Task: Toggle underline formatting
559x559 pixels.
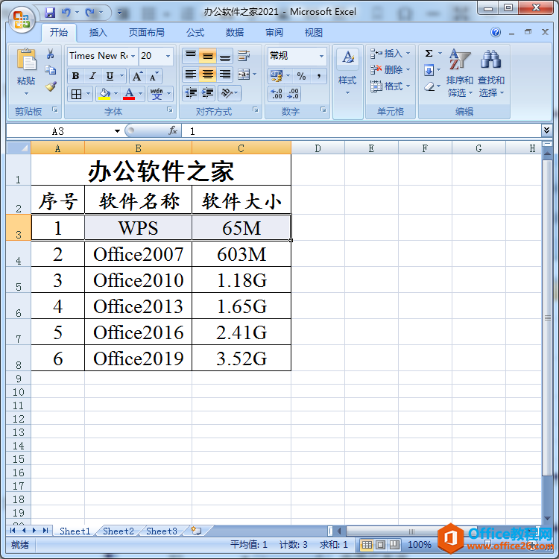Action: coord(110,76)
